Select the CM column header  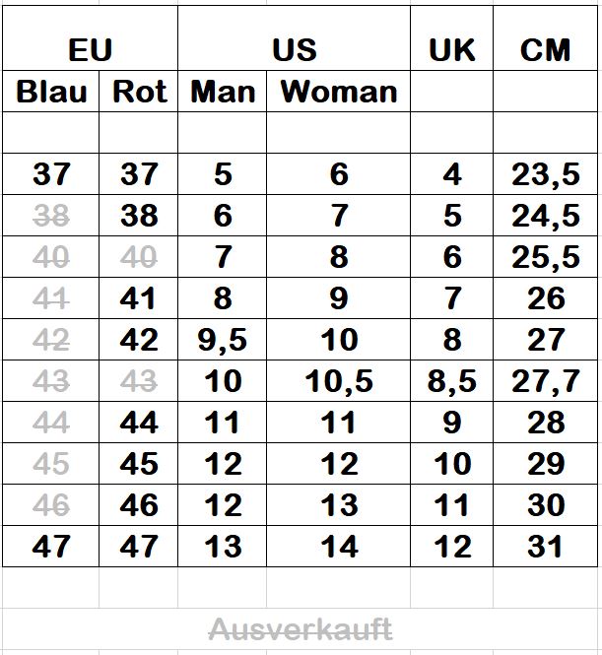[x=545, y=38]
